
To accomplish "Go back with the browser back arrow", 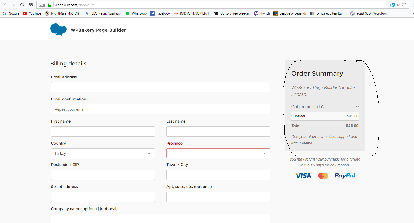I will click(5, 5).
